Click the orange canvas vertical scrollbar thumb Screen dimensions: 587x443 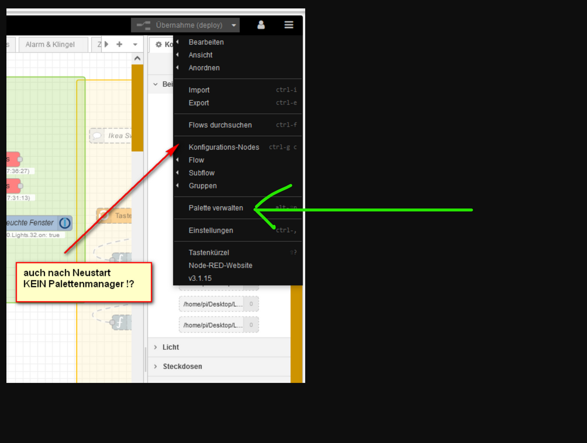click(137, 108)
